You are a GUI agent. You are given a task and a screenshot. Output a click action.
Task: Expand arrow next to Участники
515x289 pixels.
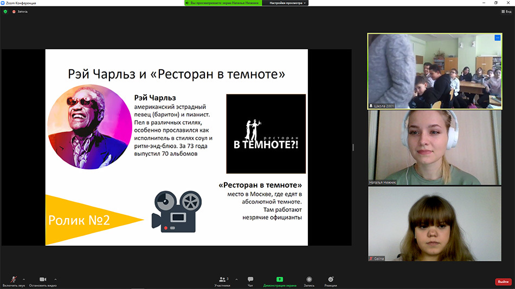pyautogui.click(x=236, y=279)
